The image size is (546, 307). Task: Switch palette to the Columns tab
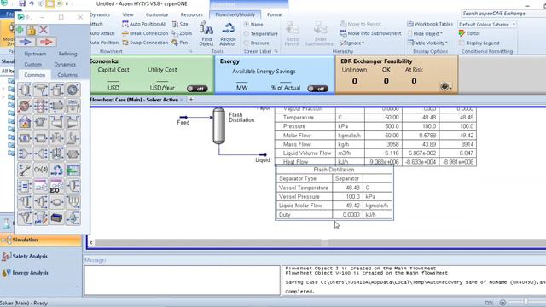(67, 75)
